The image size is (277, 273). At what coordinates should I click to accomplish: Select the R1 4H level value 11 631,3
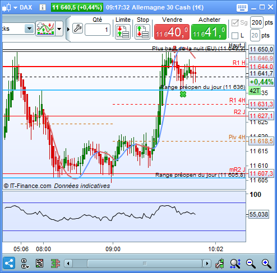(261, 104)
